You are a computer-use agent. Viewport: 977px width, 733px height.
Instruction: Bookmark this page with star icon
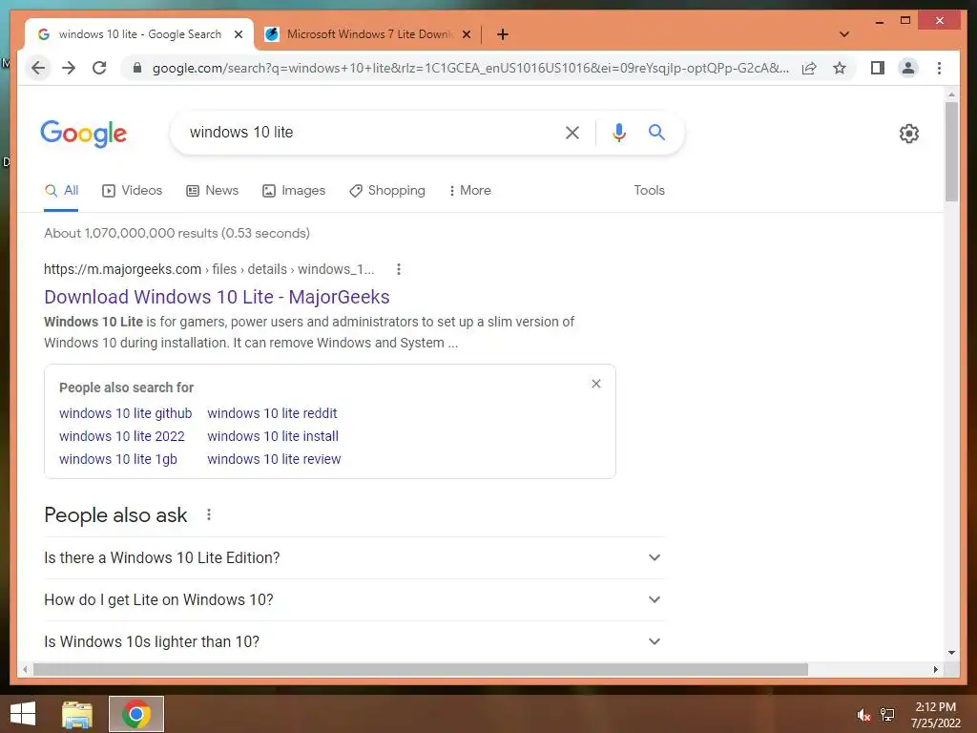840,68
